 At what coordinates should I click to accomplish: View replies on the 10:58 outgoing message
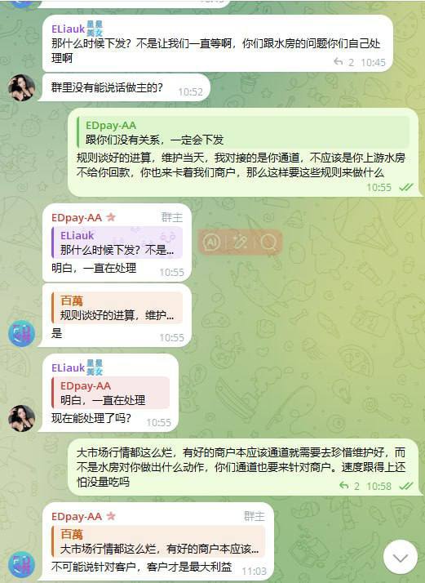[x=350, y=486]
